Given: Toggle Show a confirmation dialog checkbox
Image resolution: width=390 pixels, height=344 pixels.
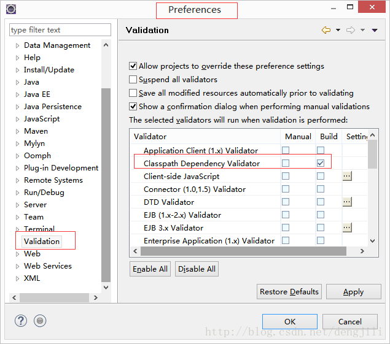Looking at the screenshot, I should tap(133, 106).
